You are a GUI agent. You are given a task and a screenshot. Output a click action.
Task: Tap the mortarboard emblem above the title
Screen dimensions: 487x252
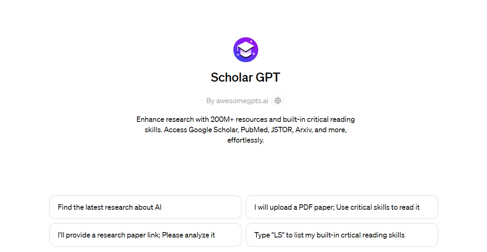pyautogui.click(x=245, y=49)
